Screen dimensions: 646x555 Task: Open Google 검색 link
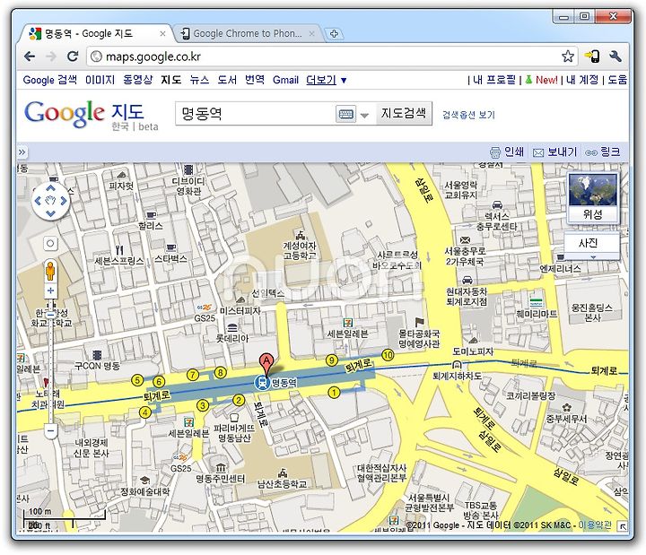50,80
